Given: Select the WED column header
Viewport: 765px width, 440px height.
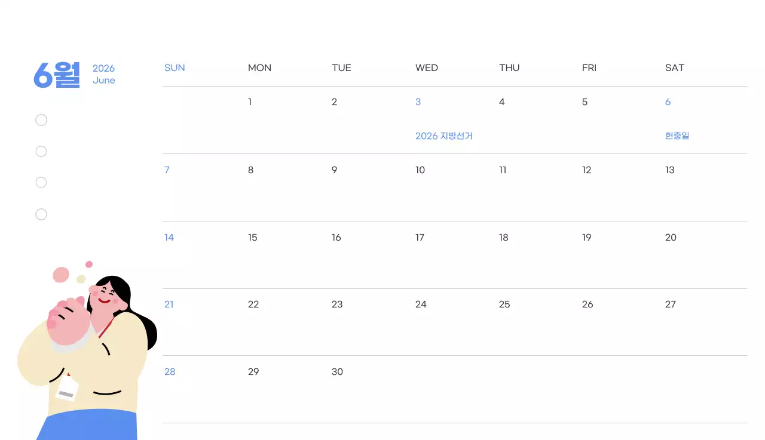Looking at the screenshot, I should (427, 68).
